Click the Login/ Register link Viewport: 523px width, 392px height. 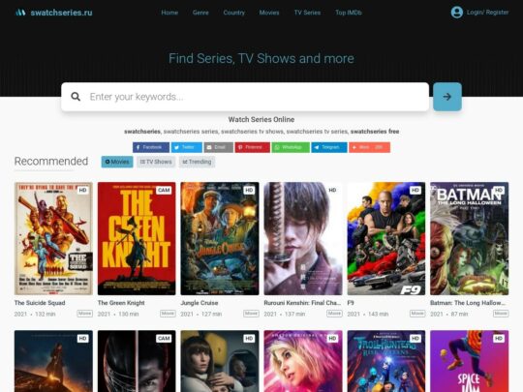[487, 13]
